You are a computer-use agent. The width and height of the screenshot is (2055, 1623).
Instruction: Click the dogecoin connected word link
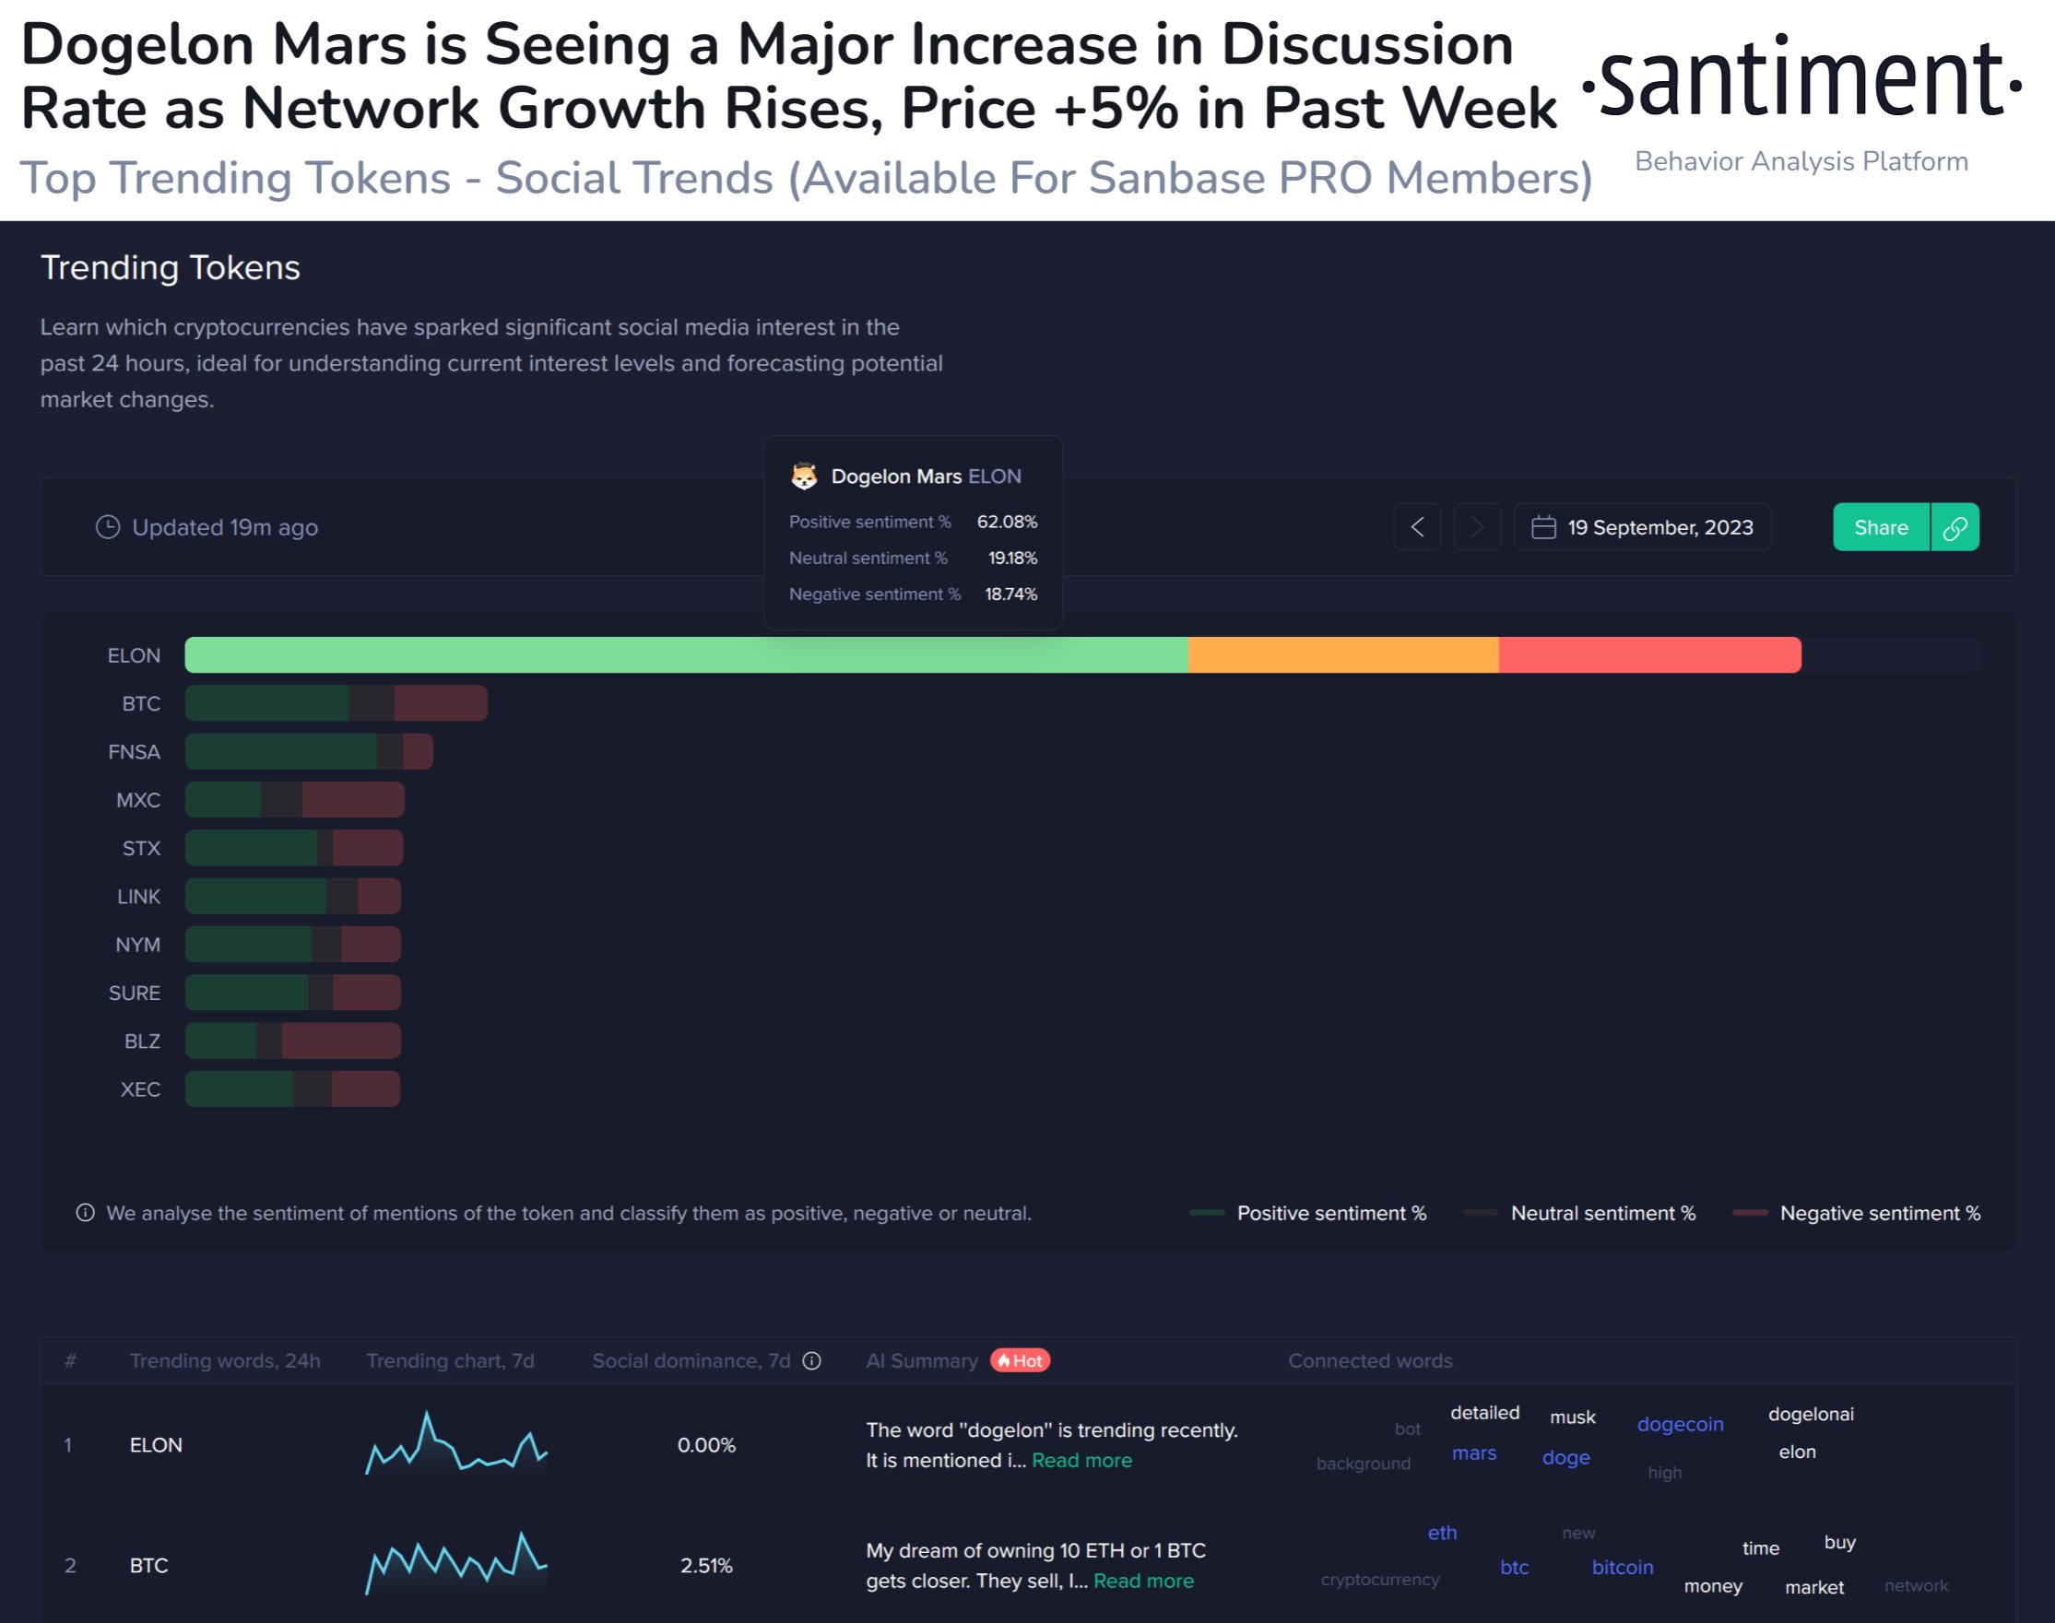point(1680,1425)
